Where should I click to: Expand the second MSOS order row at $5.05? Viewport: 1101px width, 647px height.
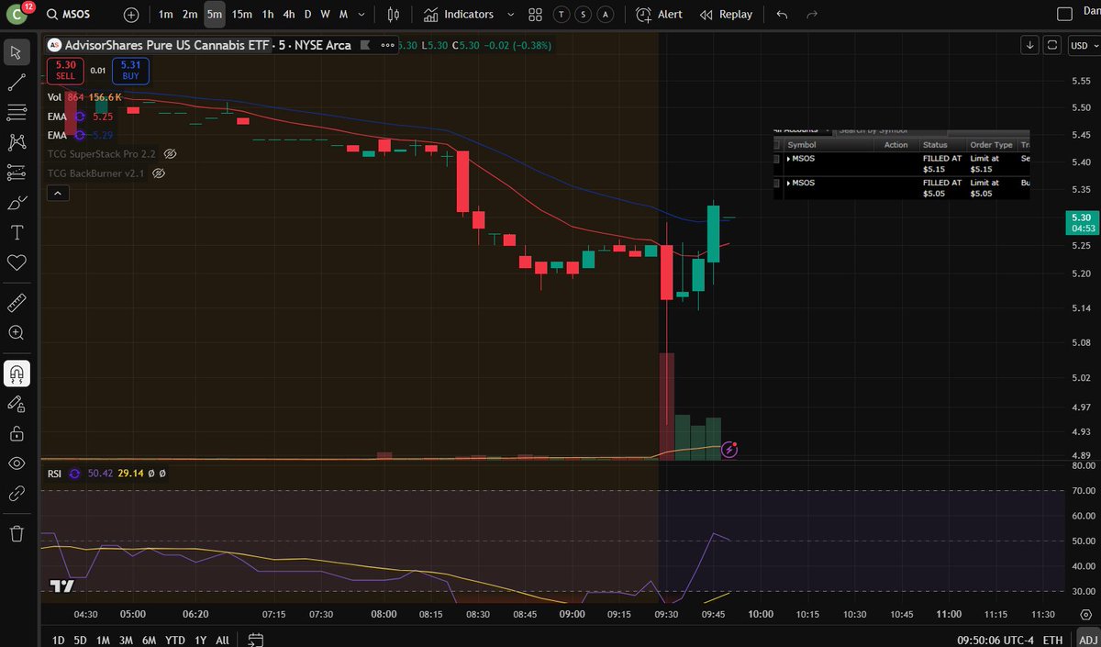[789, 184]
